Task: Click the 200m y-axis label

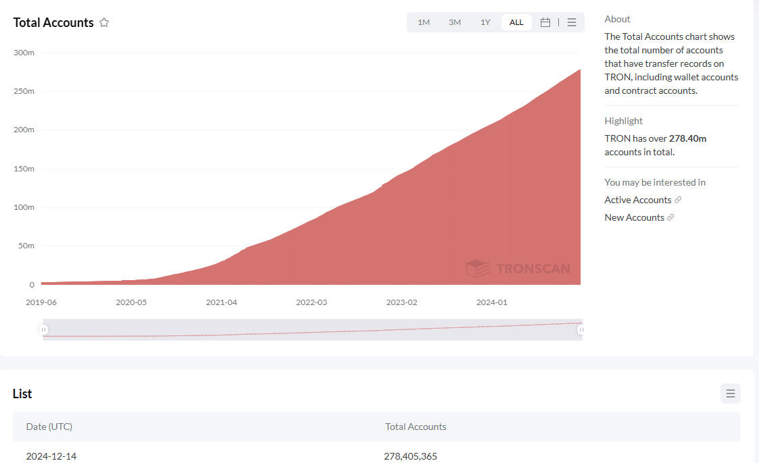Action: tap(24, 130)
